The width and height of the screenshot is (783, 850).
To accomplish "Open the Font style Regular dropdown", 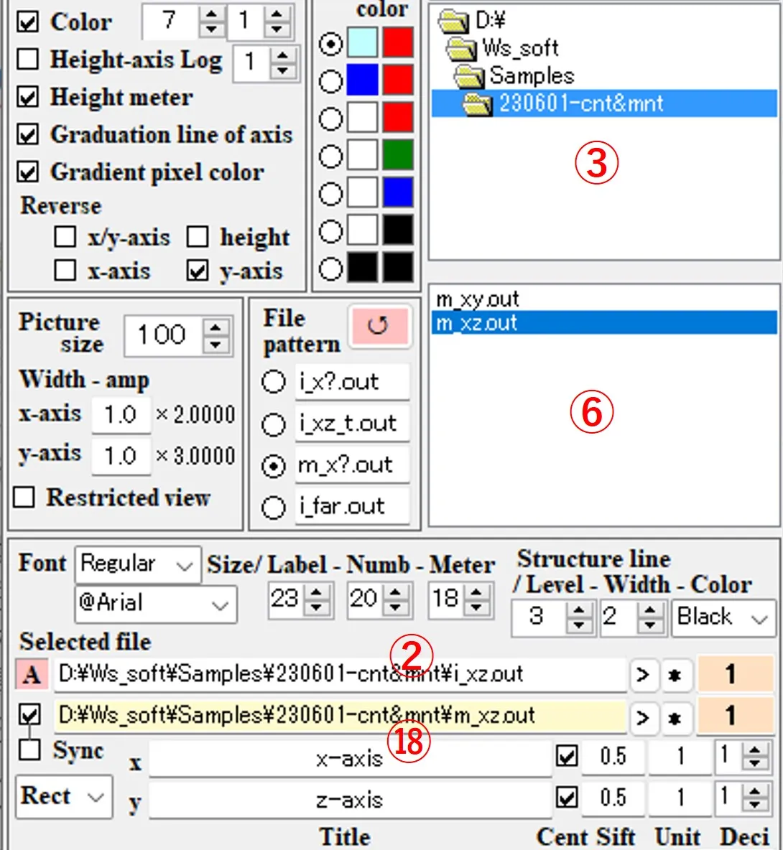I will tap(138, 564).
